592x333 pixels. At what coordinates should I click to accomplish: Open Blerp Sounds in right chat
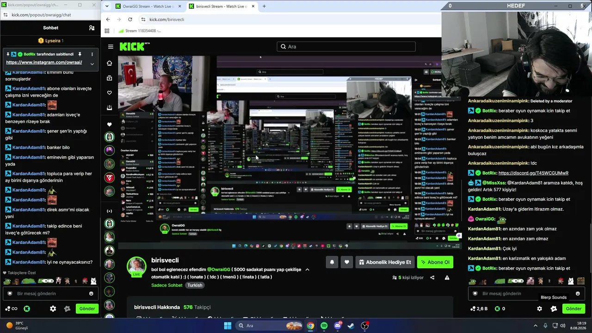click(554, 308)
